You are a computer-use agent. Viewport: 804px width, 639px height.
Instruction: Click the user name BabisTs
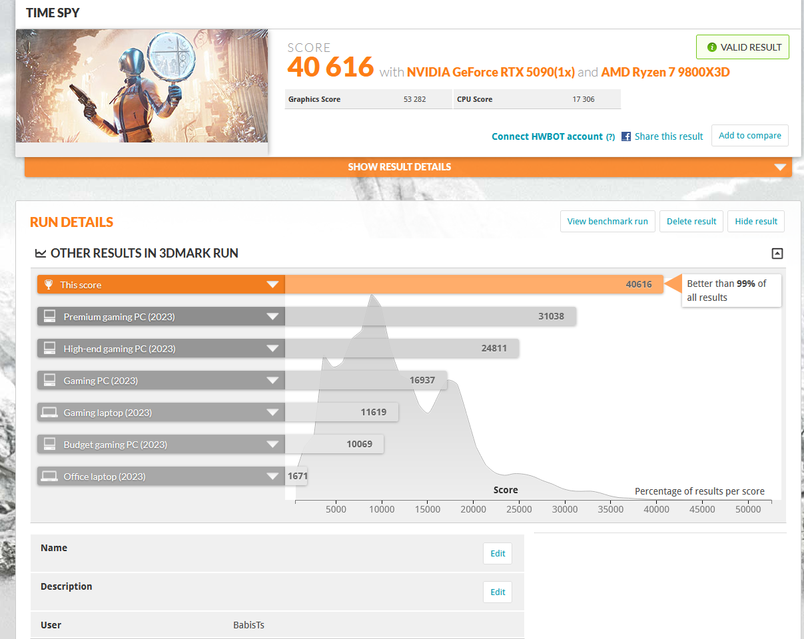coord(248,625)
